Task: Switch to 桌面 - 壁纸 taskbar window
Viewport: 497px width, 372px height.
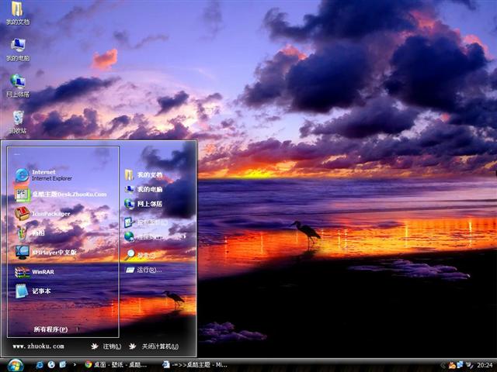Action: (116, 364)
